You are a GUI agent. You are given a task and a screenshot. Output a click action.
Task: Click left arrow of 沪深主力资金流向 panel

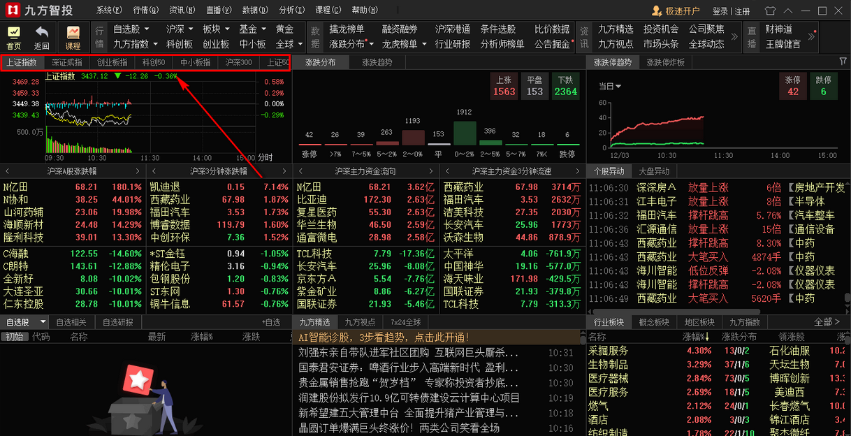coord(300,170)
